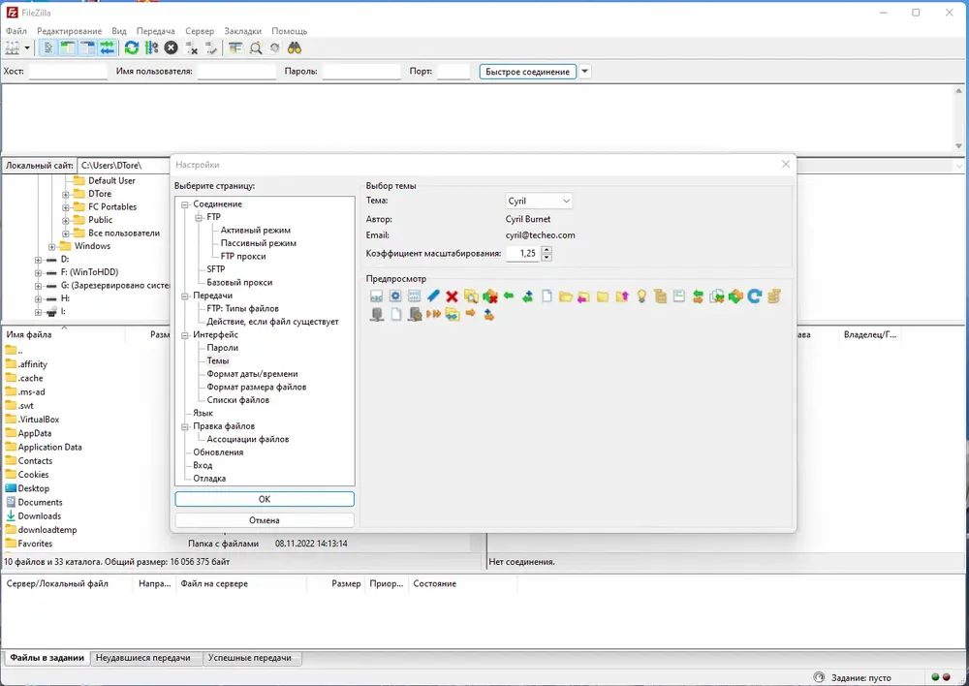Open the directory listing filters icon
The height and width of the screenshot is (686, 969).
[x=235, y=48]
